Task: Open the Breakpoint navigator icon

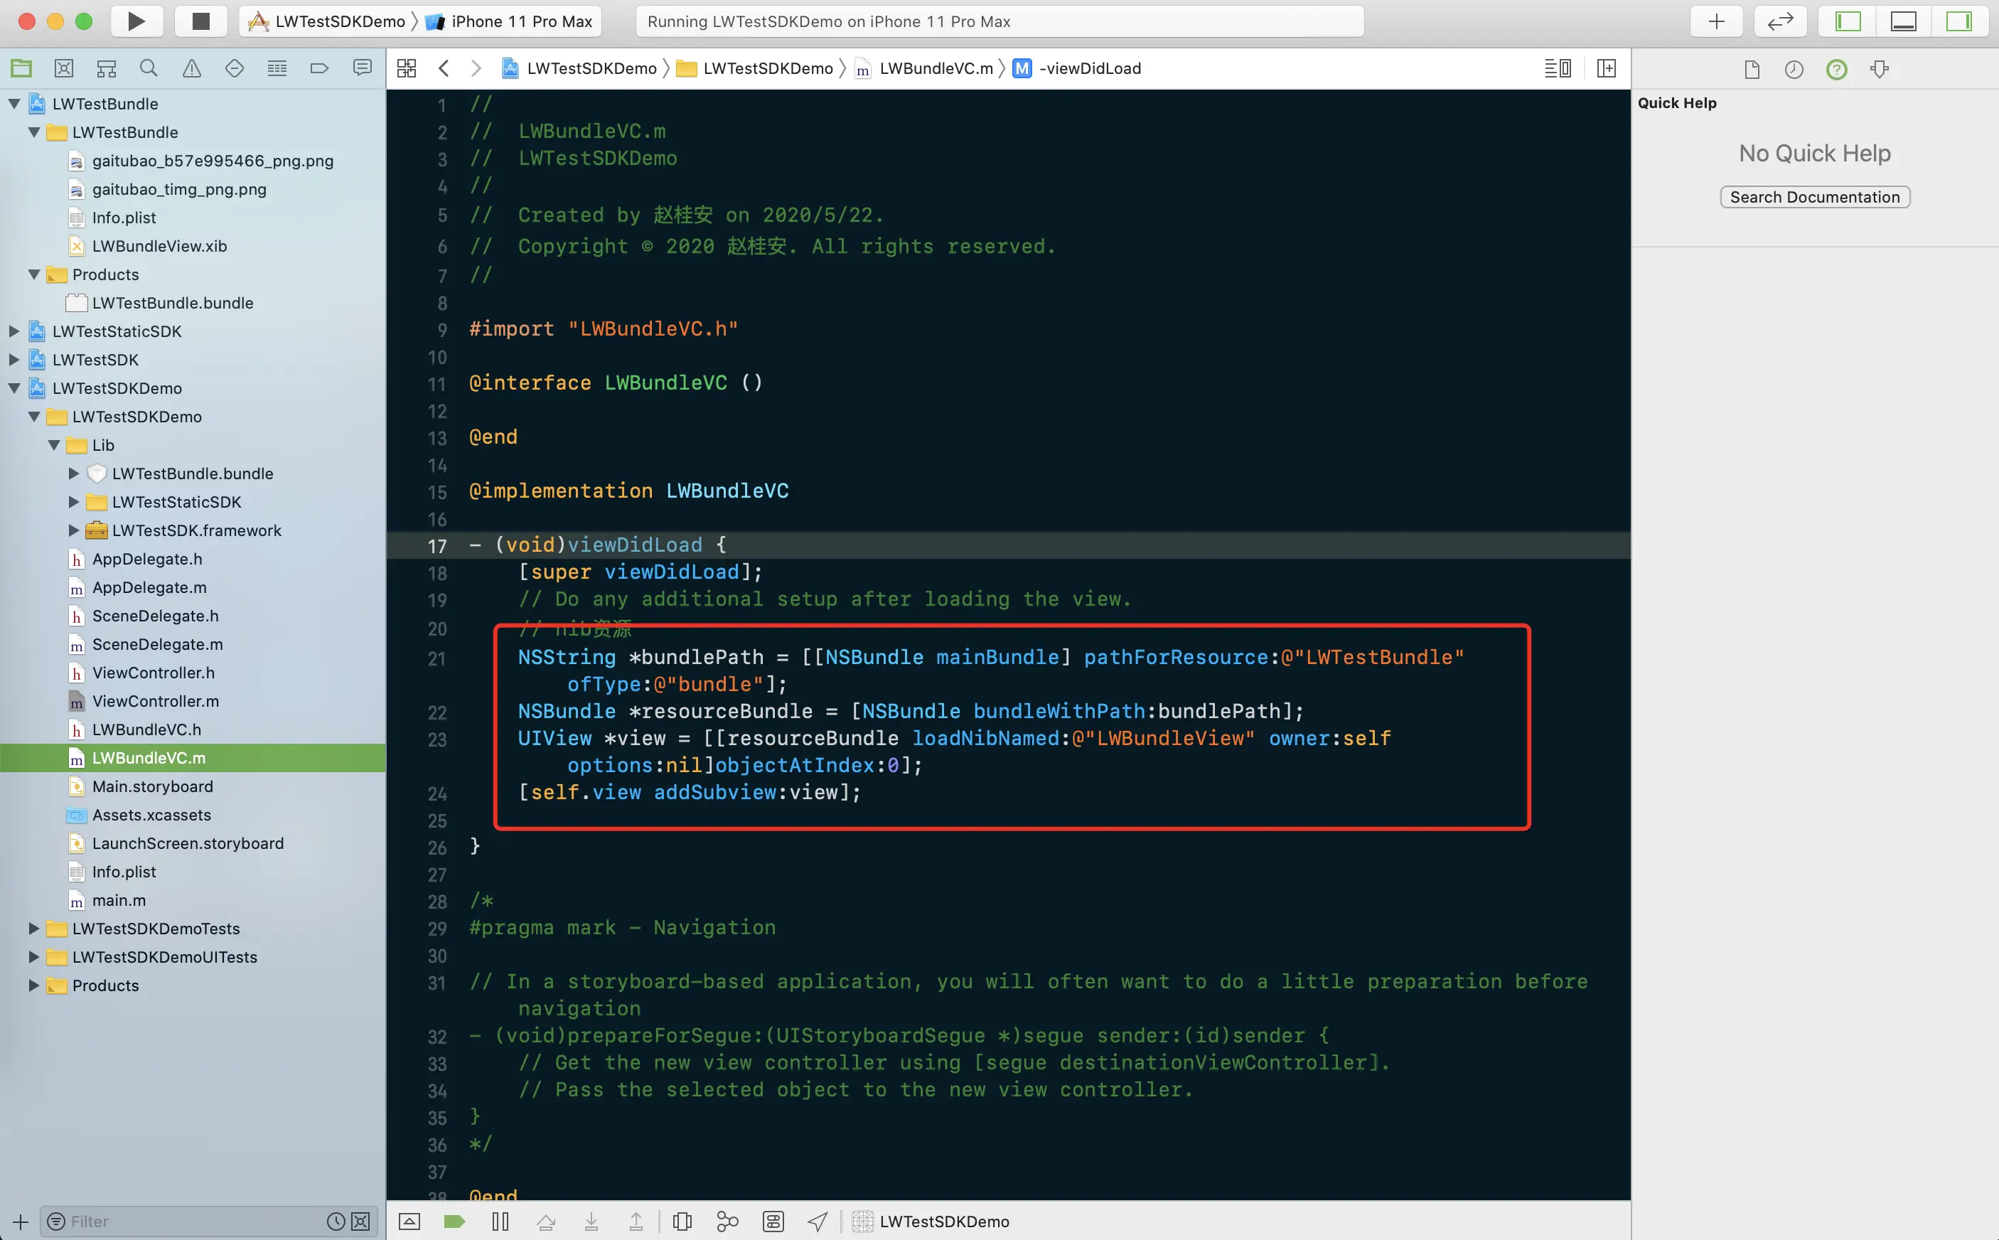Action: click(319, 68)
